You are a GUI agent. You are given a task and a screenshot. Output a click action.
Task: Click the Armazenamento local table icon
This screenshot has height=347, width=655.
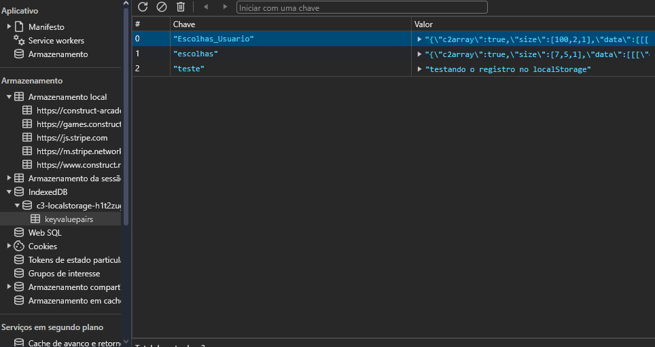(x=19, y=96)
